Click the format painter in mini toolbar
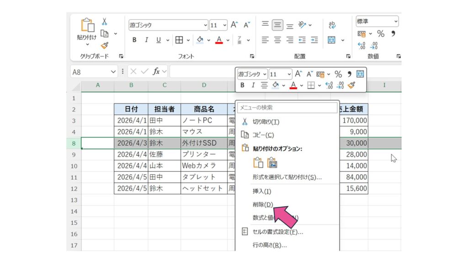Viewport: 468px width, 263px height. click(351, 85)
